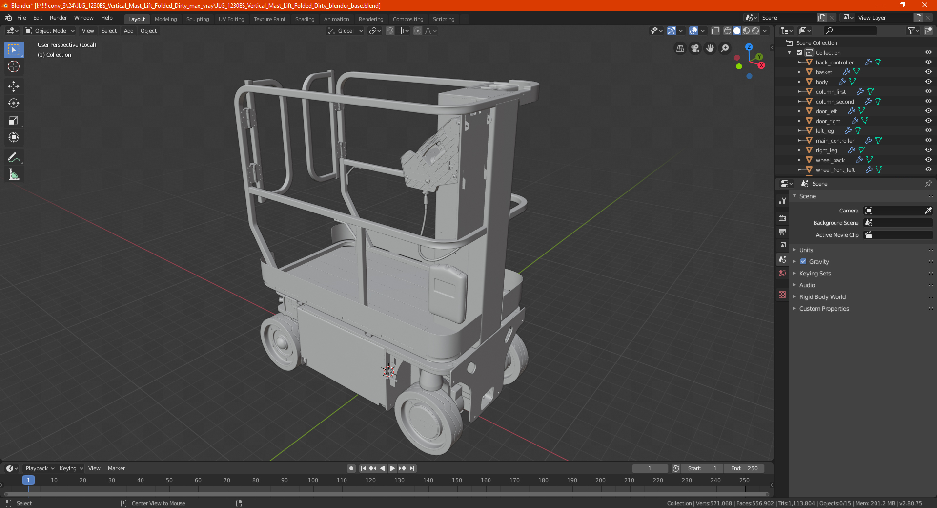The image size is (937, 508).
Task: Open the viewport Add menu
Action: (x=128, y=31)
